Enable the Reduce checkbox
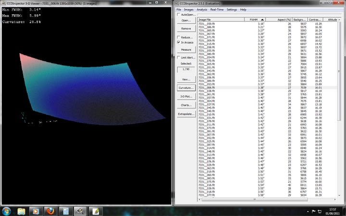The height and width of the screenshot is (216, 346). click(178, 37)
